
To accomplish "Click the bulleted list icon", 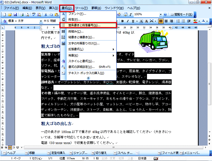I will point(183,21).
